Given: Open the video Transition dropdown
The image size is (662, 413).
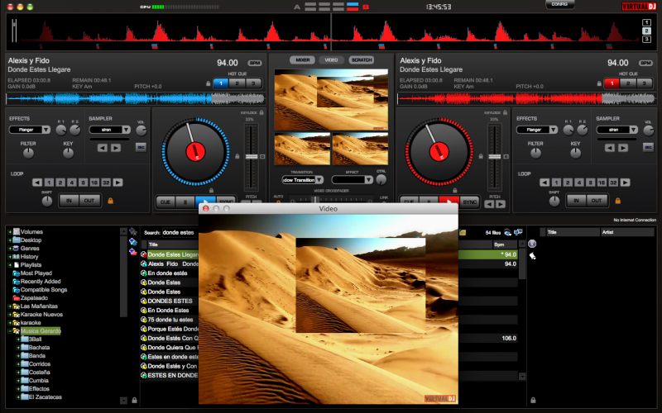Looking at the screenshot, I should pos(302,180).
